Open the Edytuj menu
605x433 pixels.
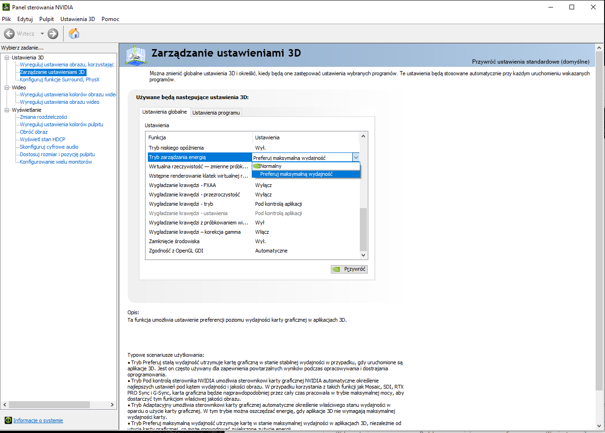(x=25, y=19)
